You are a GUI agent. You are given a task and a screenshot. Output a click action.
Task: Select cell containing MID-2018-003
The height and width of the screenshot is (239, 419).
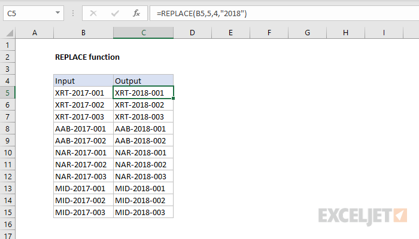click(143, 212)
